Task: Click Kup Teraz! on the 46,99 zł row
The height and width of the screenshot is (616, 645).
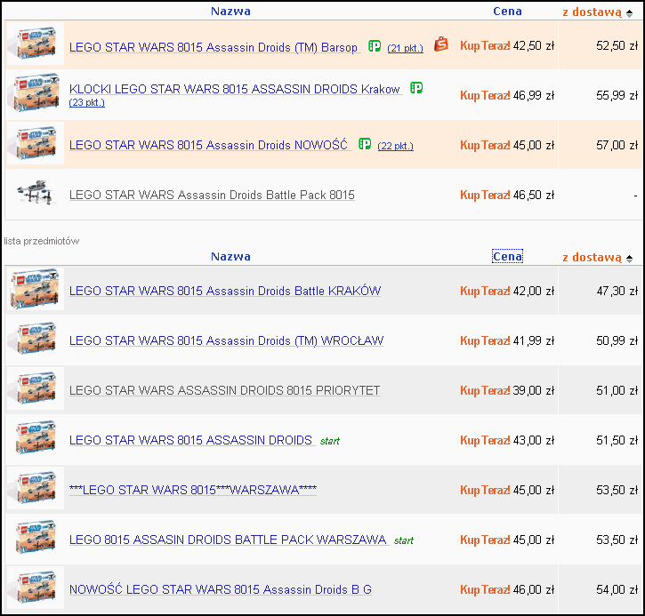Action: point(485,95)
